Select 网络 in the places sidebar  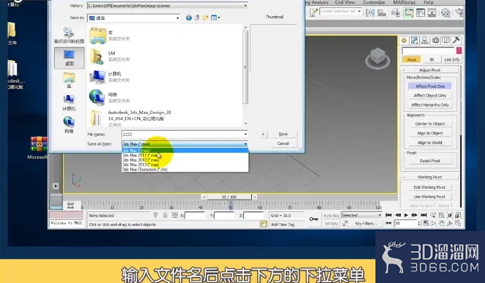click(x=69, y=125)
